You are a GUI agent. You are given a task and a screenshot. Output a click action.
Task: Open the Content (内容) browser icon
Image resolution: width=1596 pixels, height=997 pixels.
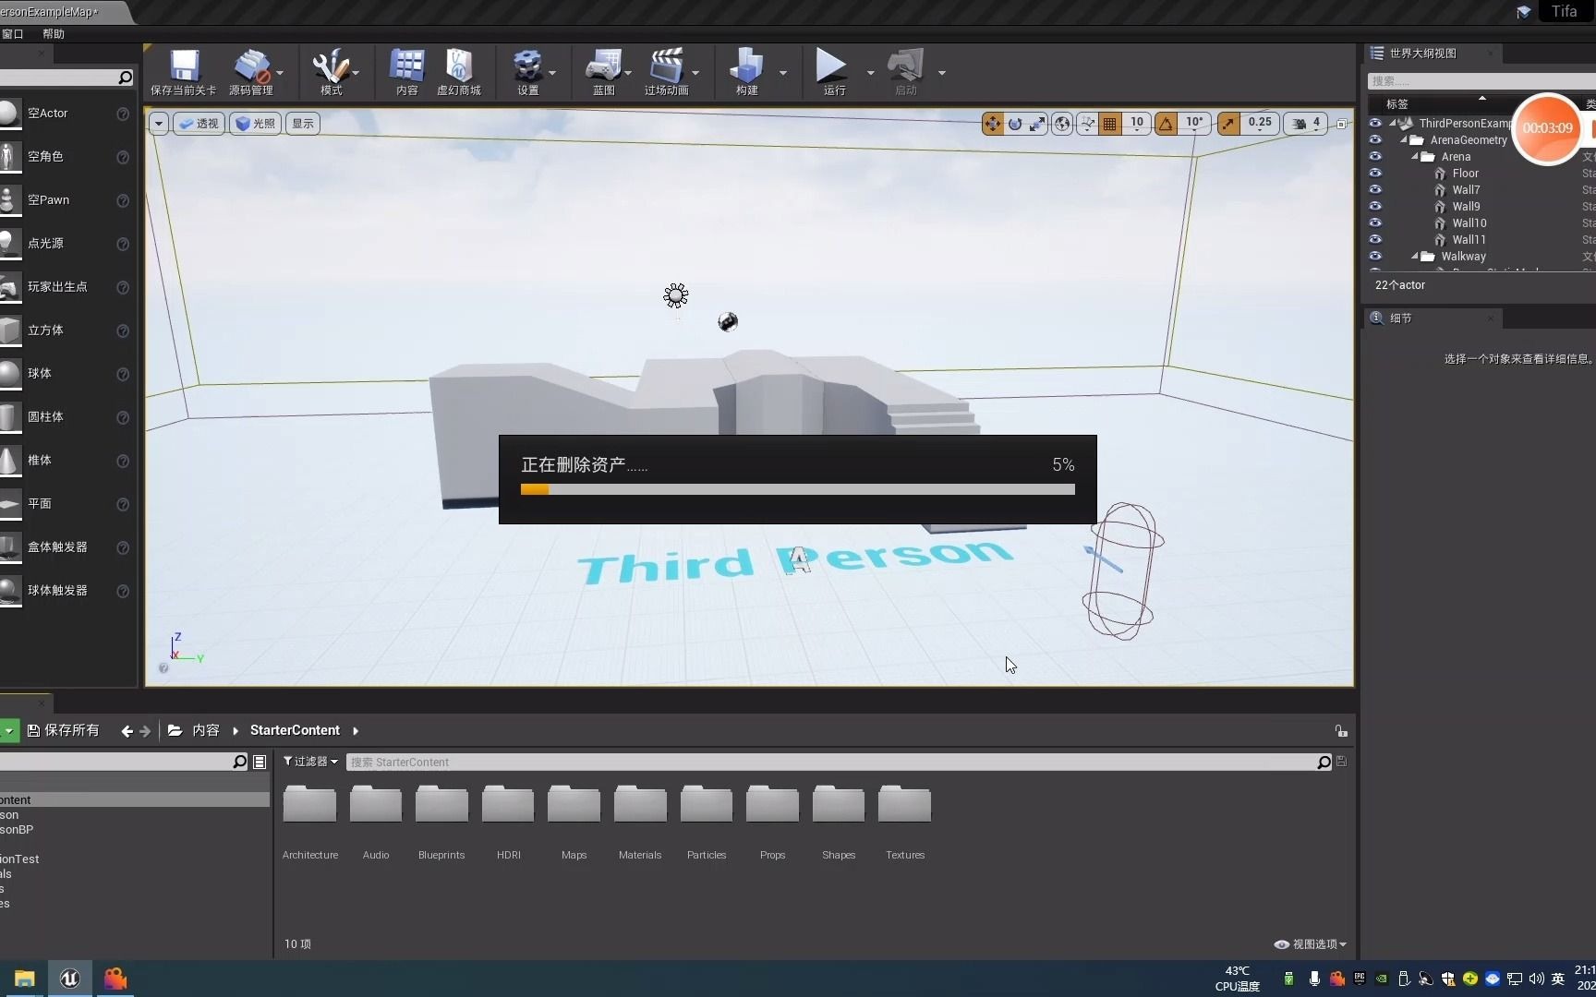[406, 72]
